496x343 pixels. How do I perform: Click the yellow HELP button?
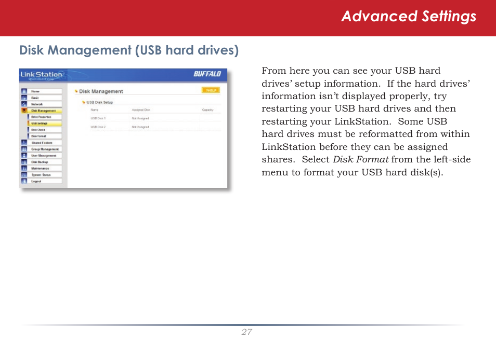click(x=211, y=90)
